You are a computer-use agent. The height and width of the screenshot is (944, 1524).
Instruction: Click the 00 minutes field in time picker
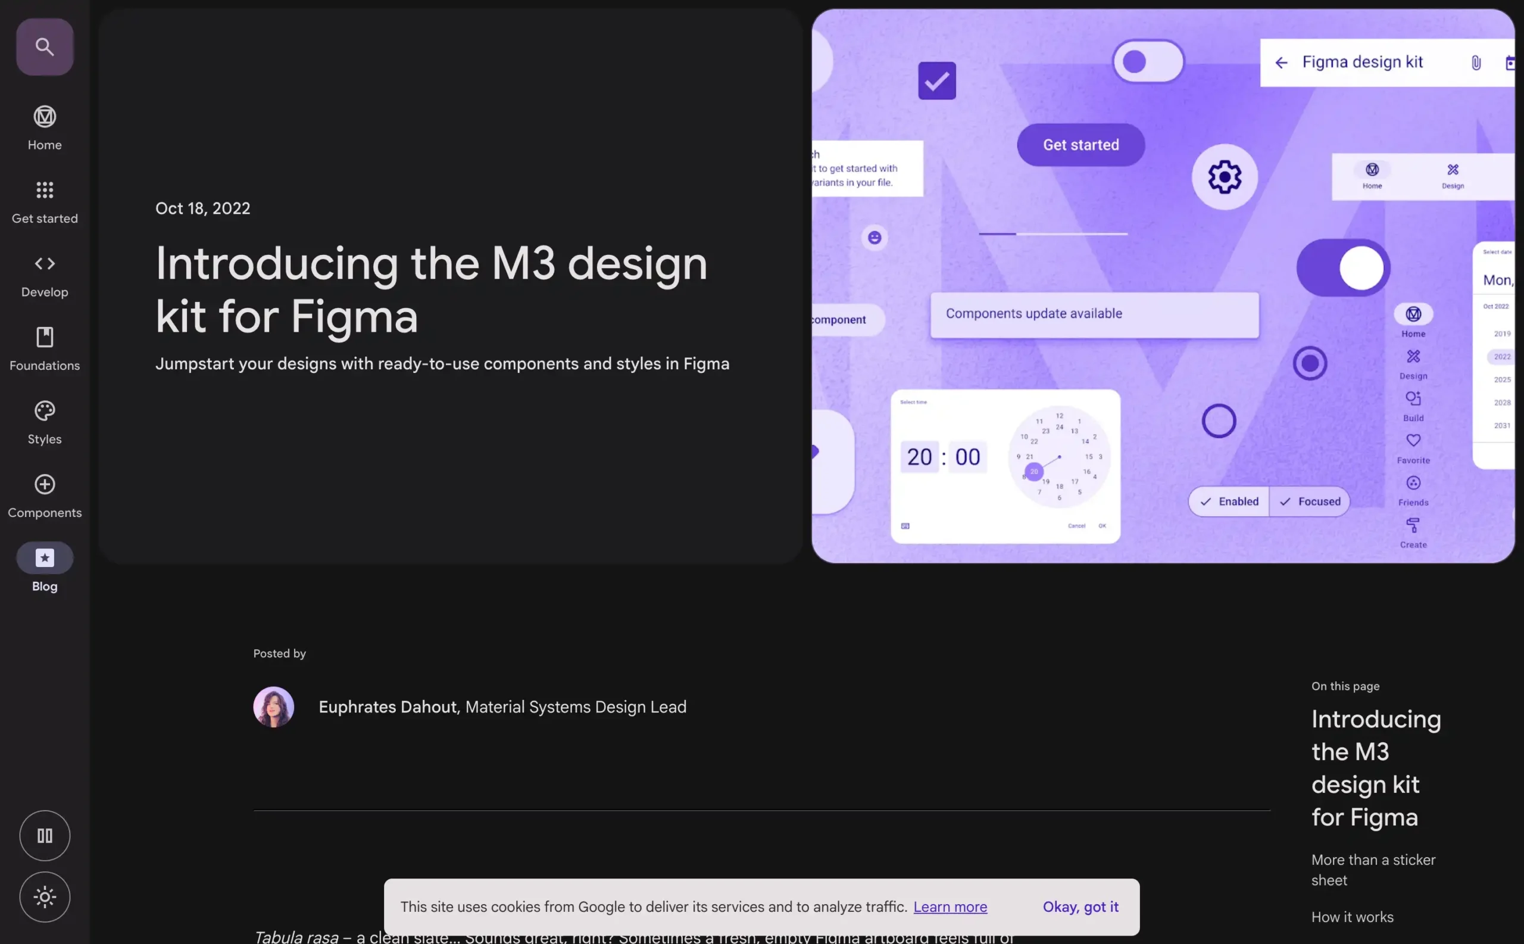(967, 457)
